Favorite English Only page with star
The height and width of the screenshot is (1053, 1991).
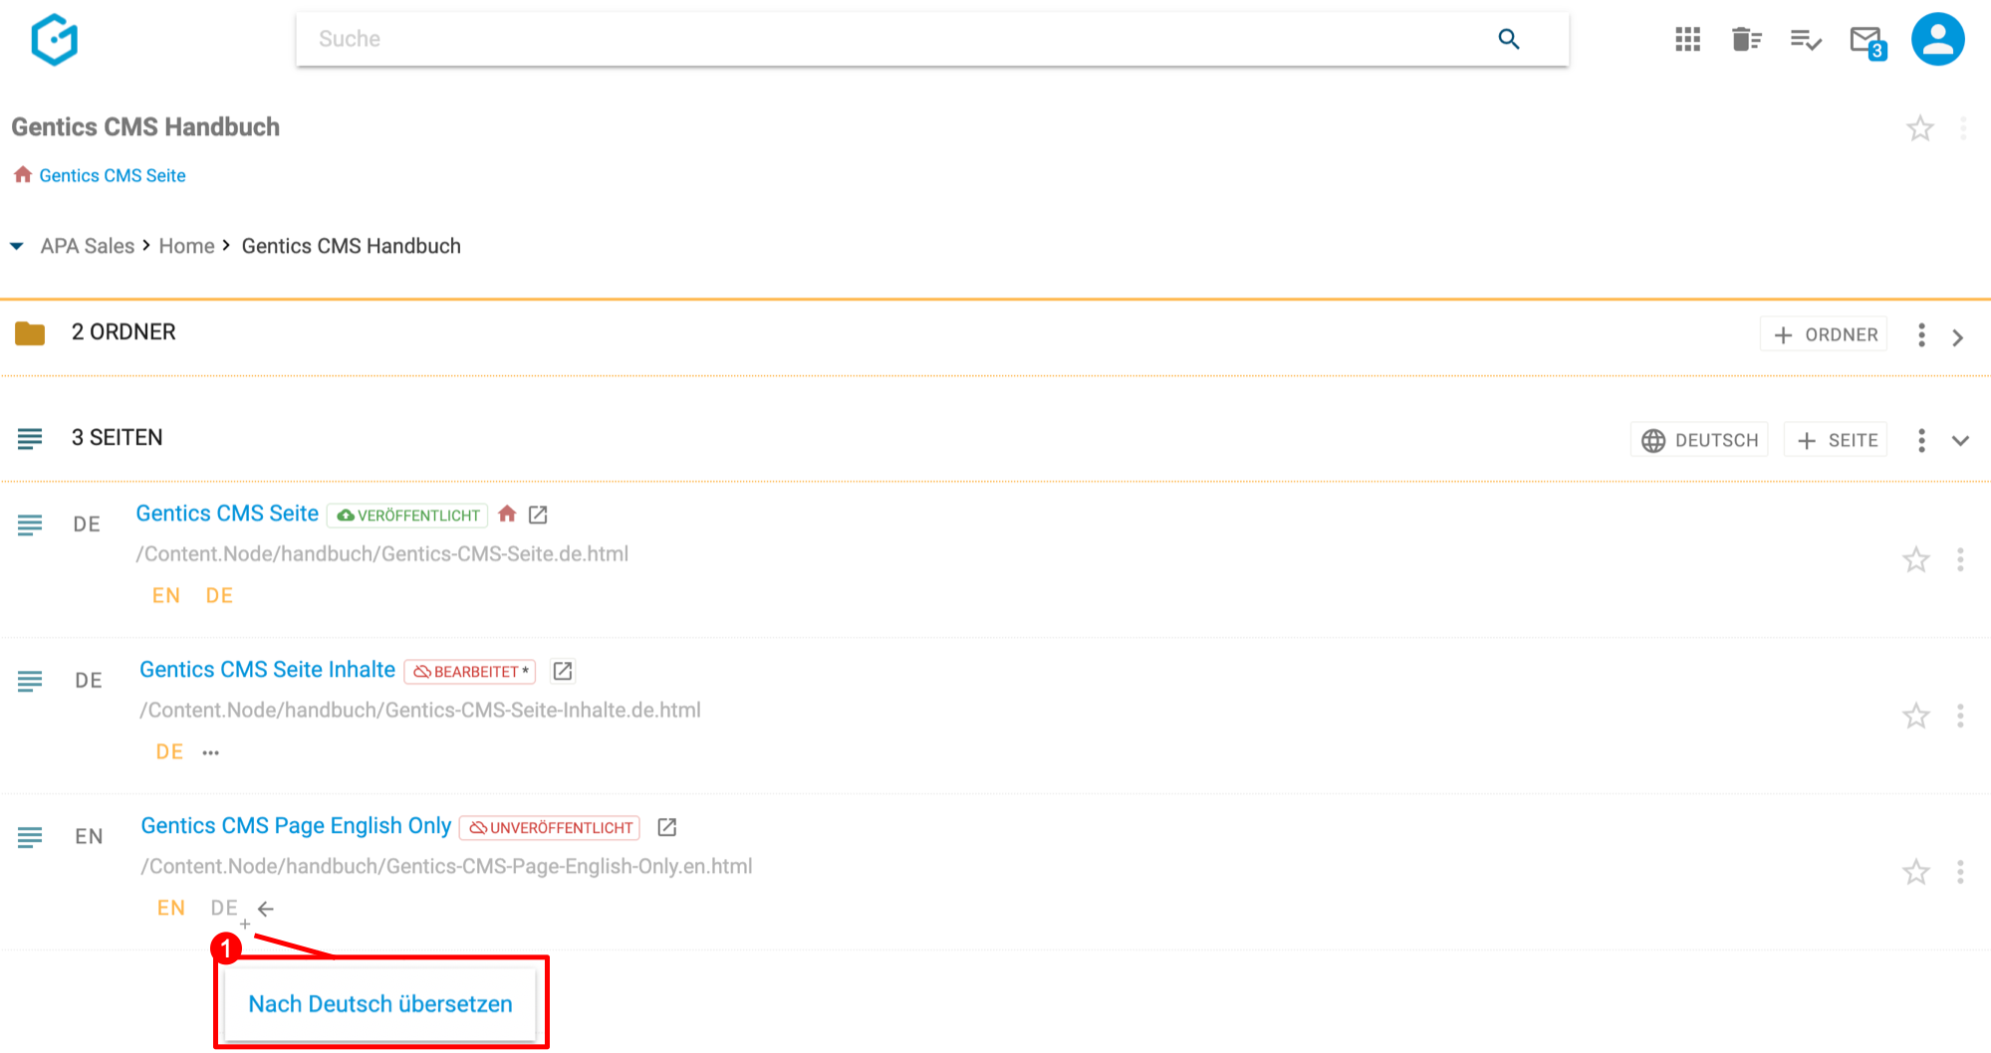[1915, 873]
